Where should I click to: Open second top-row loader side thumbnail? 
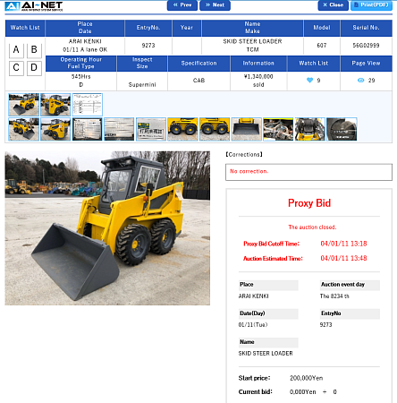point(55,105)
